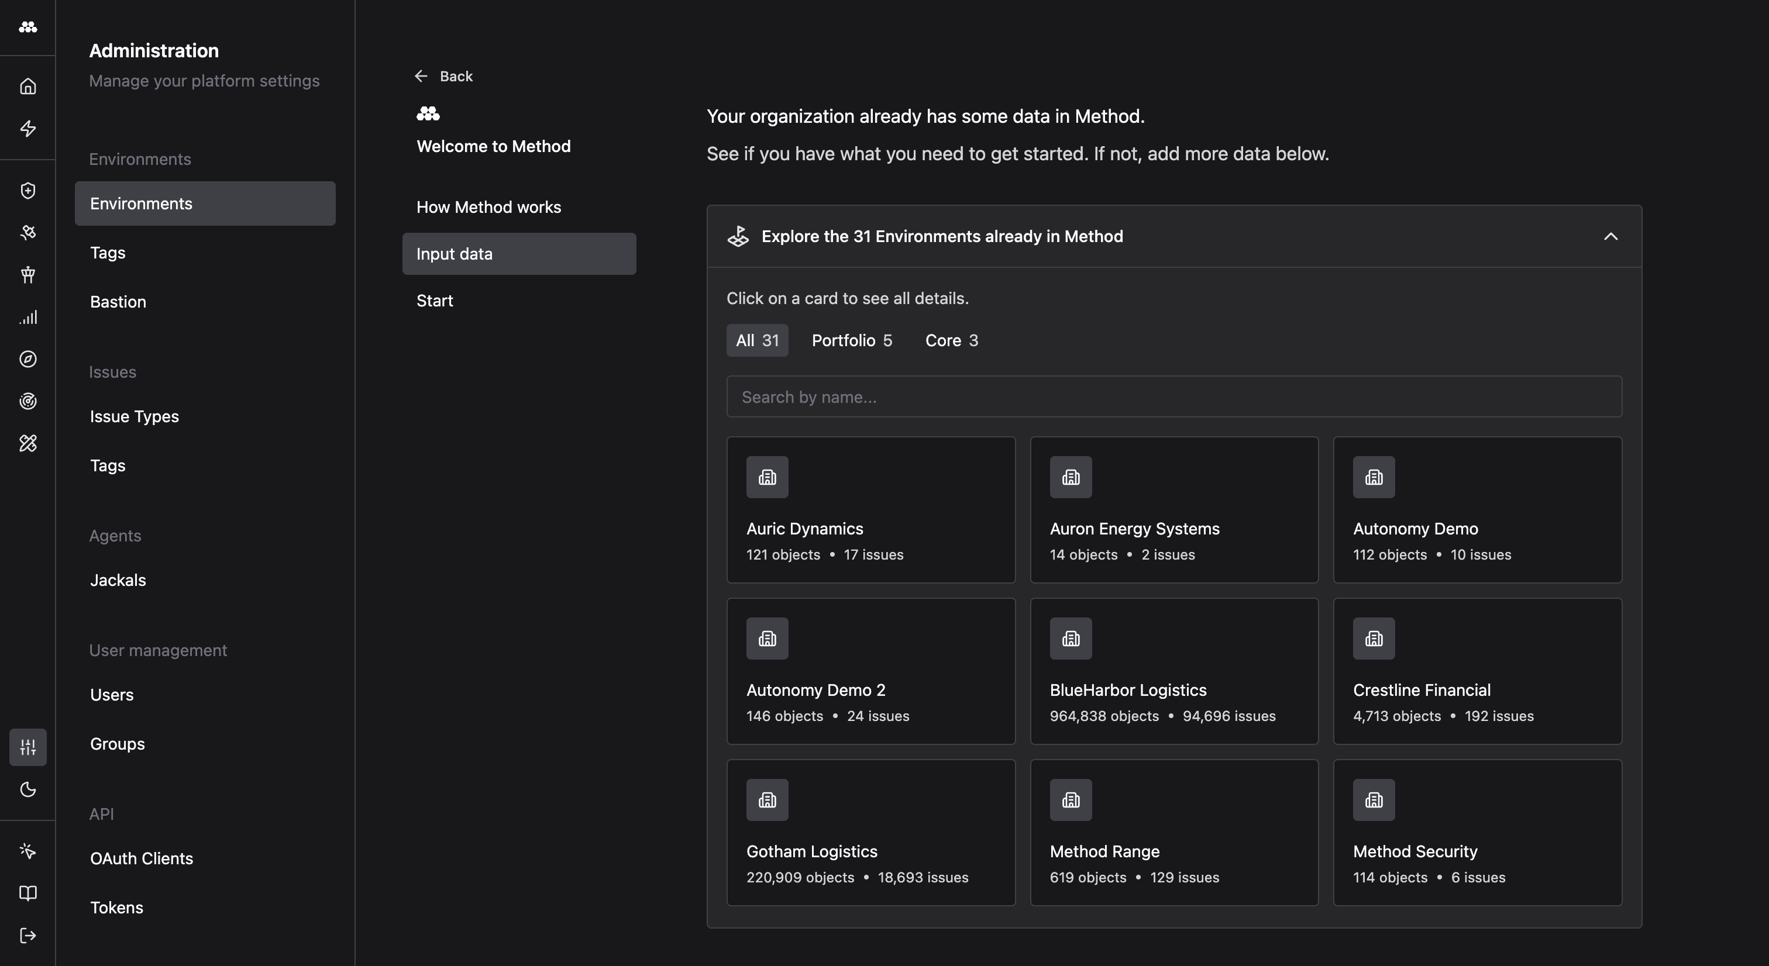Click the golf flag icon beside Explore
This screenshot has height=966, width=1769.
[x=738, y=236]
